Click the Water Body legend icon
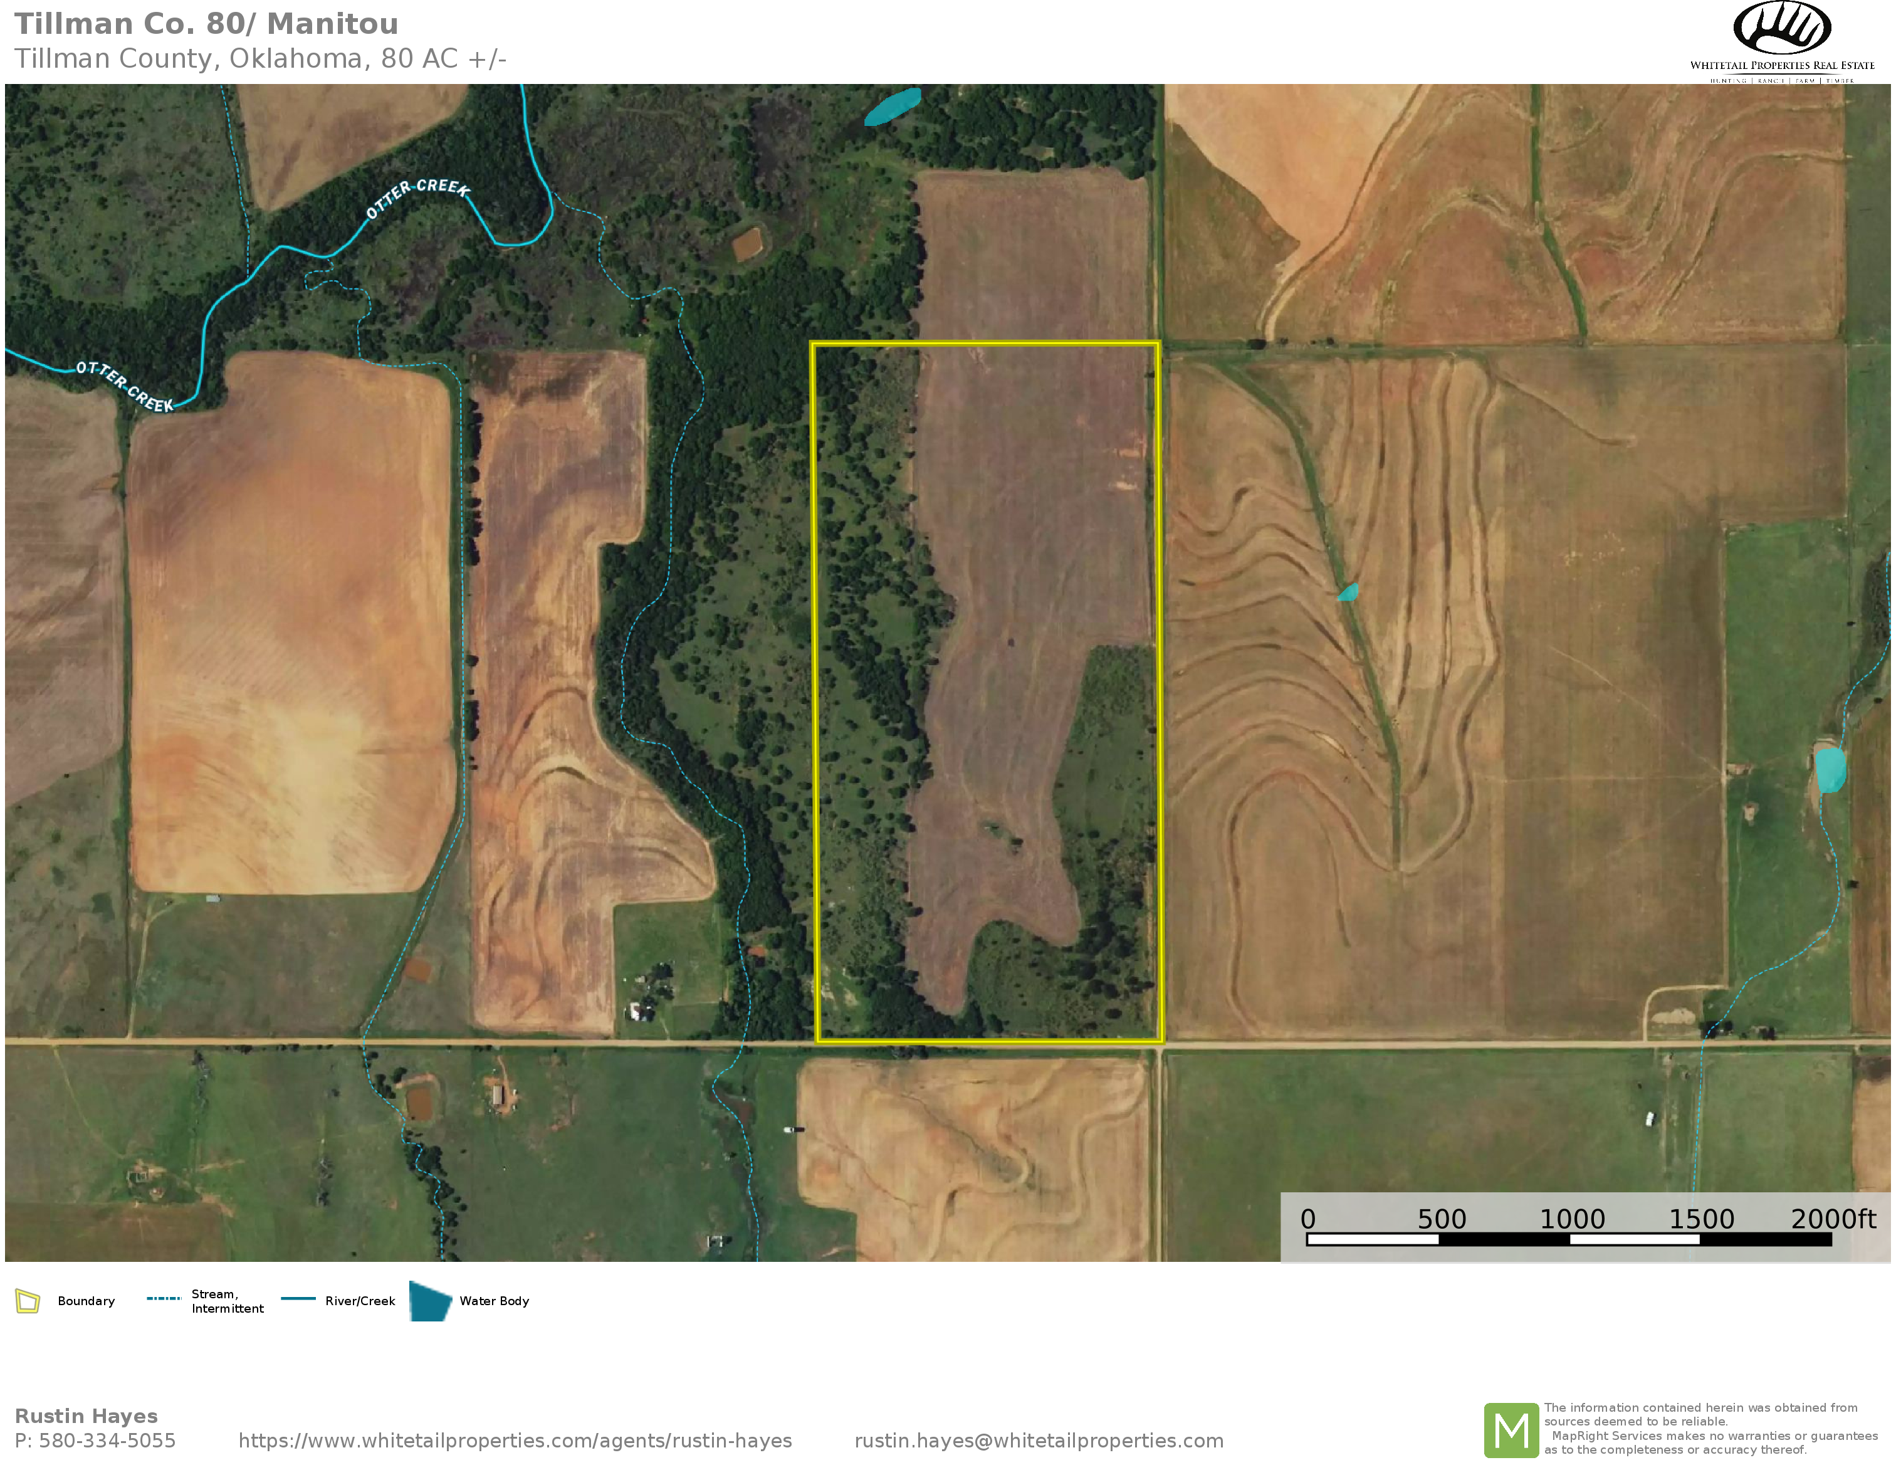Viewport: 1896px width, 1465px height. pyautogui.click(x=430, y=1301)
